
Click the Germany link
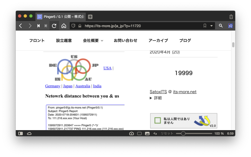click(x=53, y=86)
